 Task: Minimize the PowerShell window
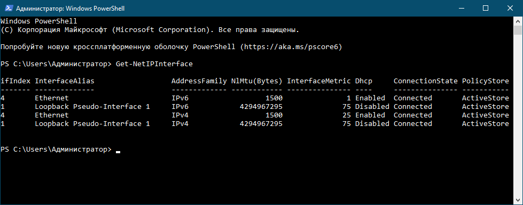click(x=462, y=9)
